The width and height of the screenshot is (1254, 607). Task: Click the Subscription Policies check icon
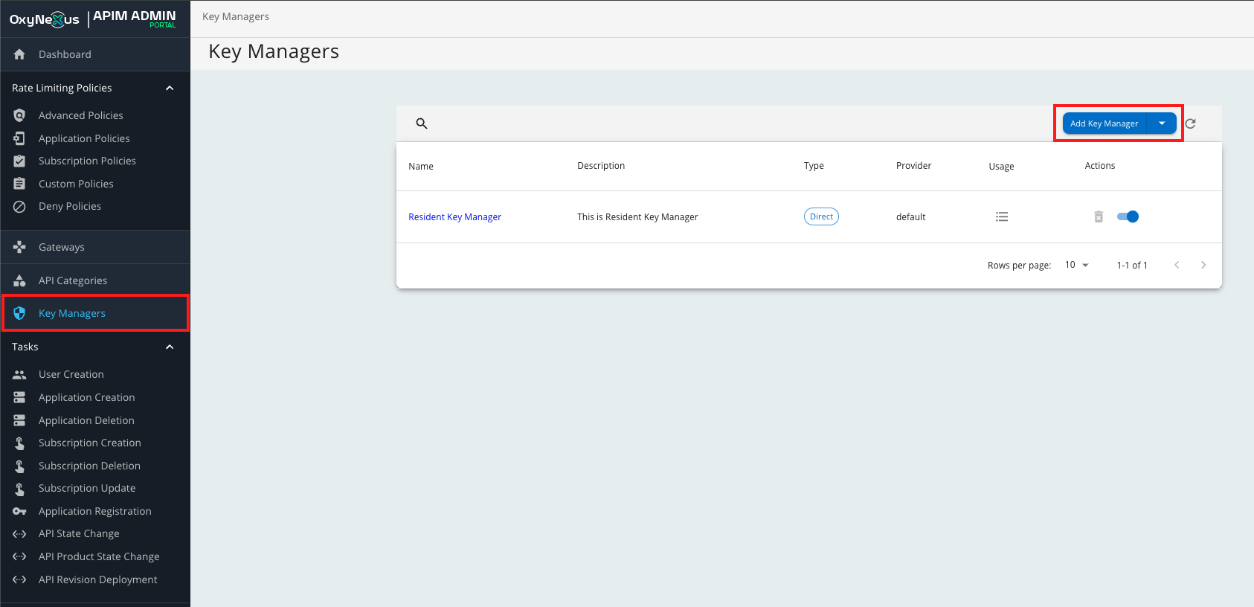(x=19, y=161)
